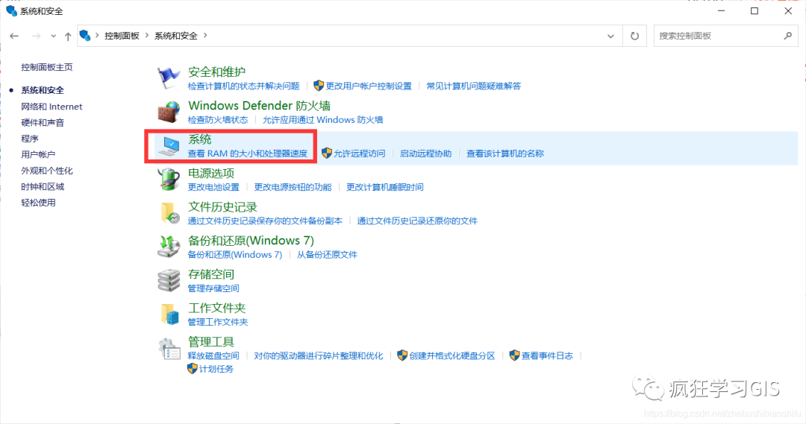
Task: Click 更改电源按钮的功能 link
Action: click(293, 187)
